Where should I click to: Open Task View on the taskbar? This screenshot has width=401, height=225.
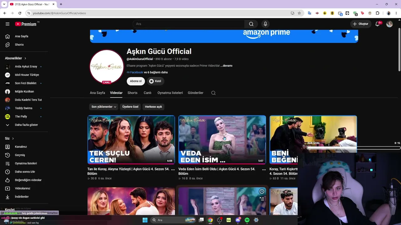(201, 220)
